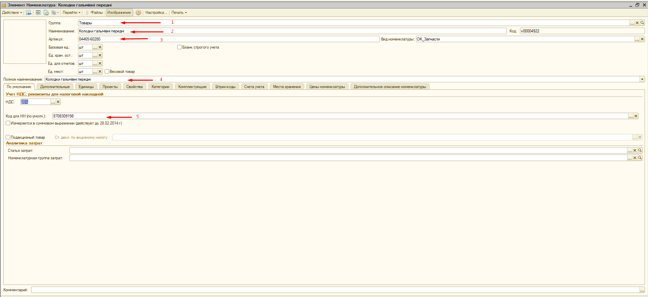Viewport: 648px width, 297px height.
Task: Expand the Полное наименование dropdown arrow
Action: click(642, 79)
